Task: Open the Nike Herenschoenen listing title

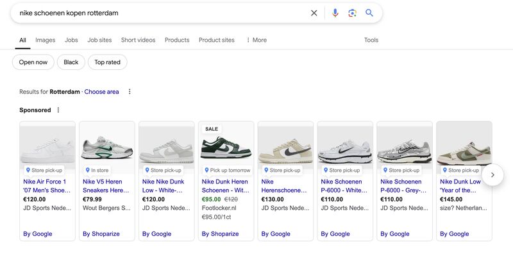Action: pyautogui.click(x=284, y=186)
